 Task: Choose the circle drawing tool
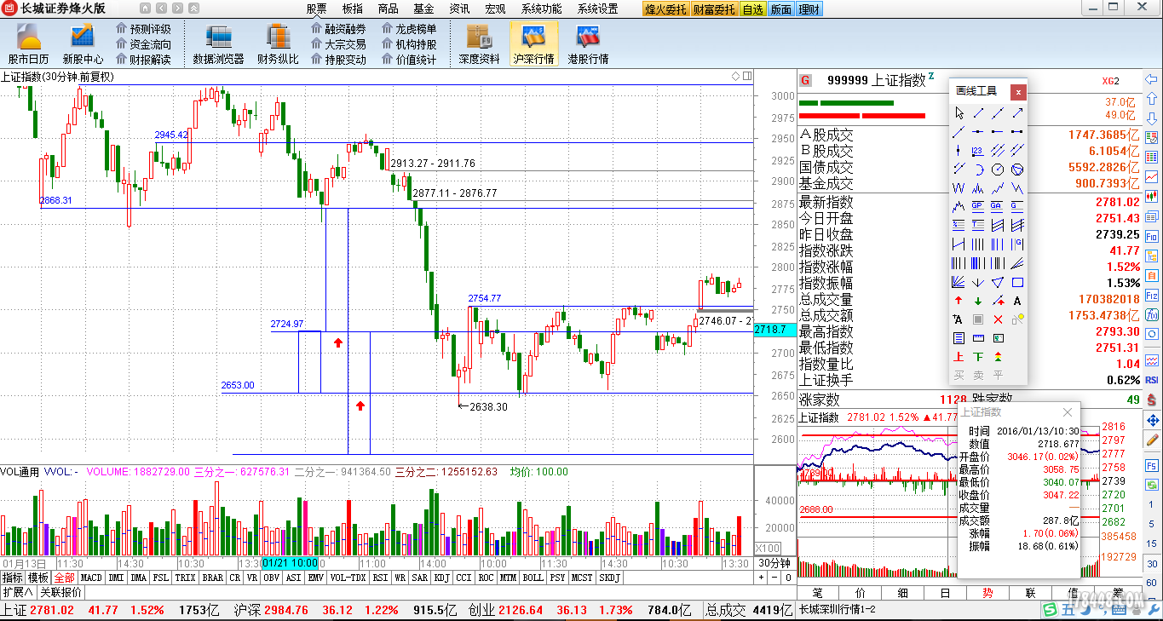tap(998, 170)
